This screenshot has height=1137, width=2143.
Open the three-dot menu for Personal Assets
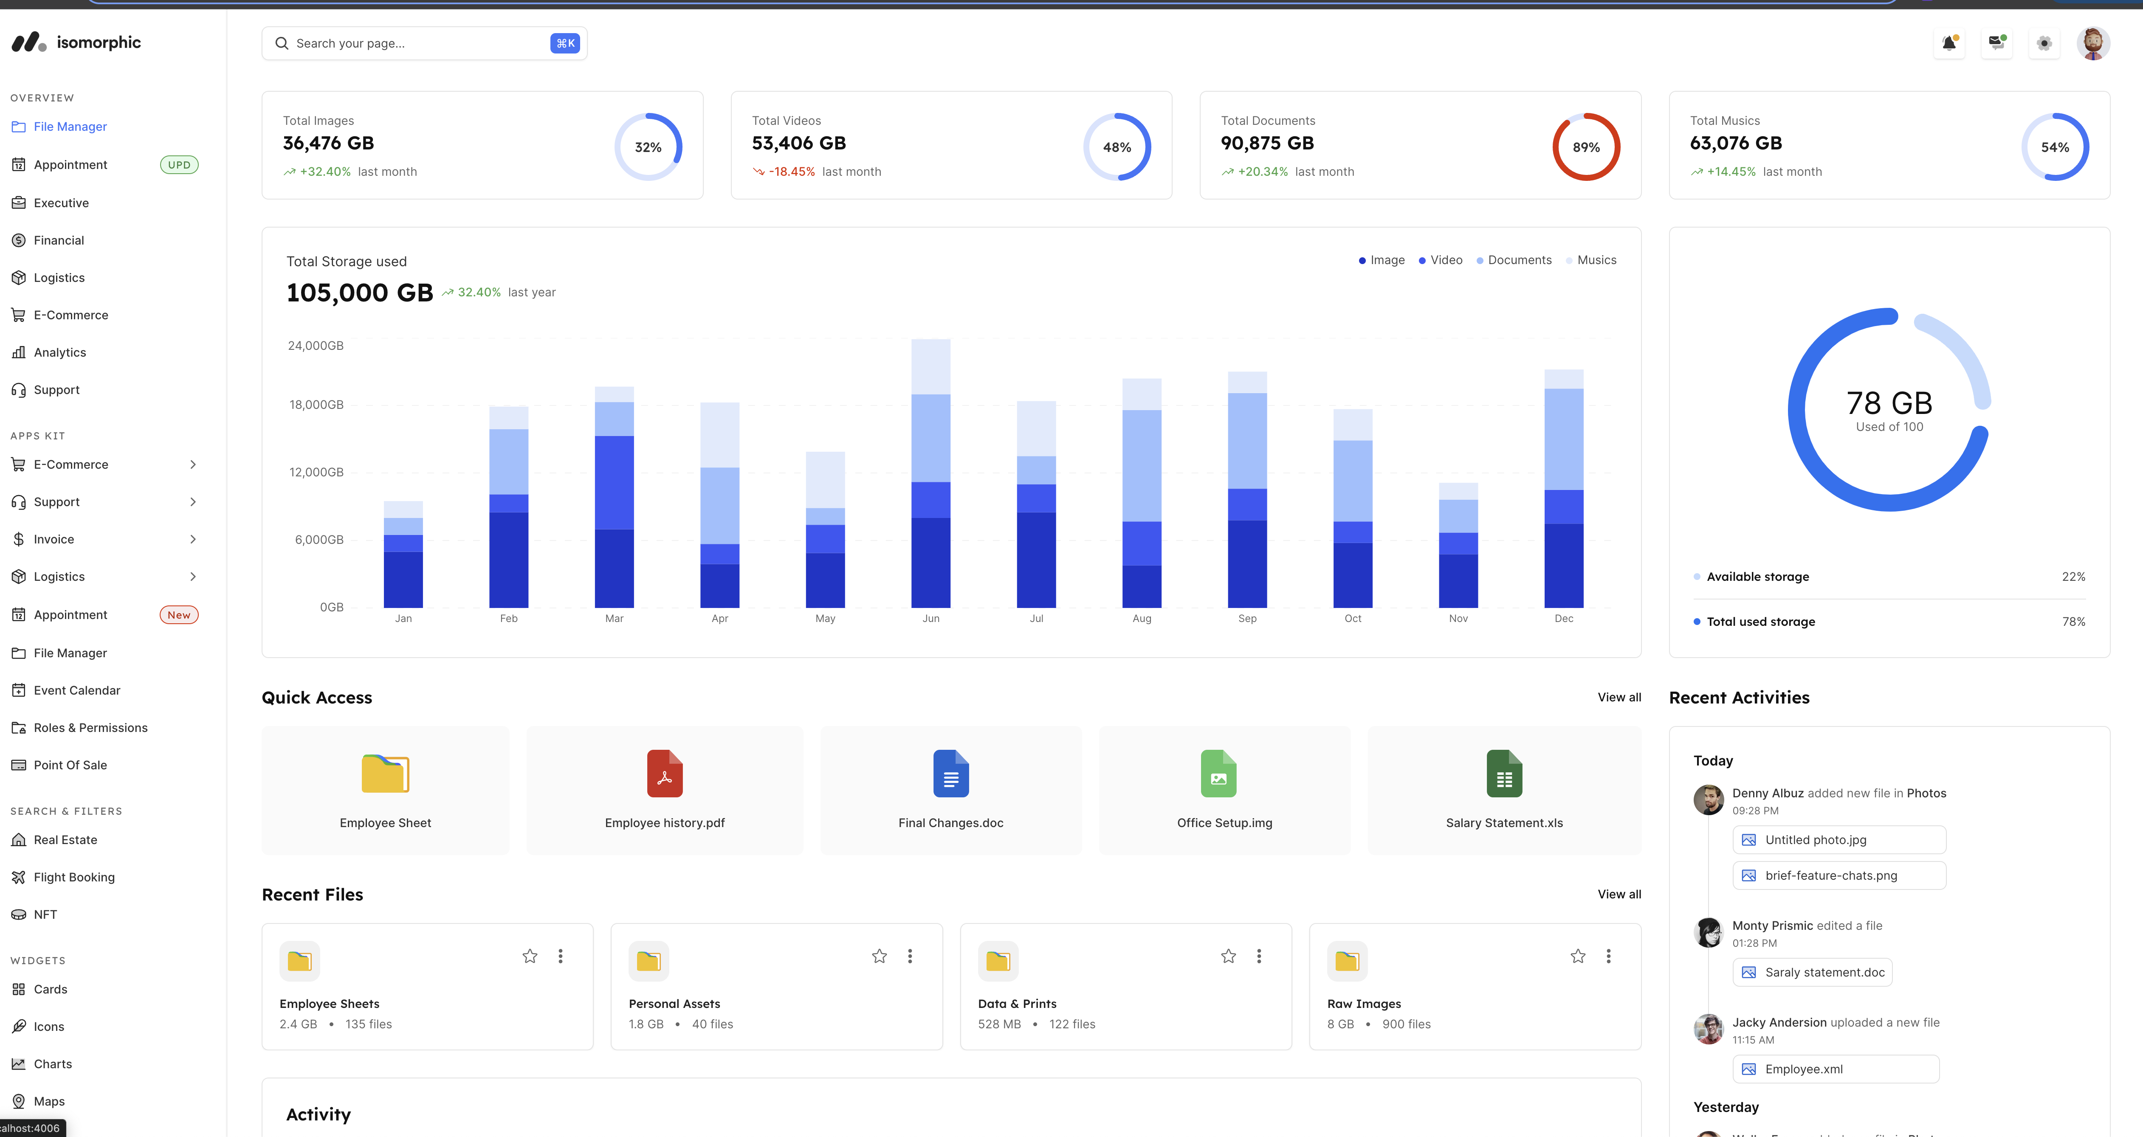(910, 957)
